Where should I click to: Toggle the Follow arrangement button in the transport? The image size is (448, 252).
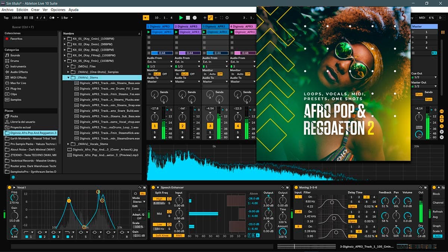point(146,18)
